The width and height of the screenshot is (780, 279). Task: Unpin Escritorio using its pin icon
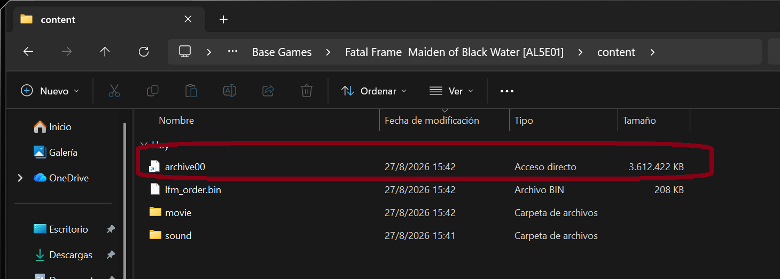[x=111, y=229]
